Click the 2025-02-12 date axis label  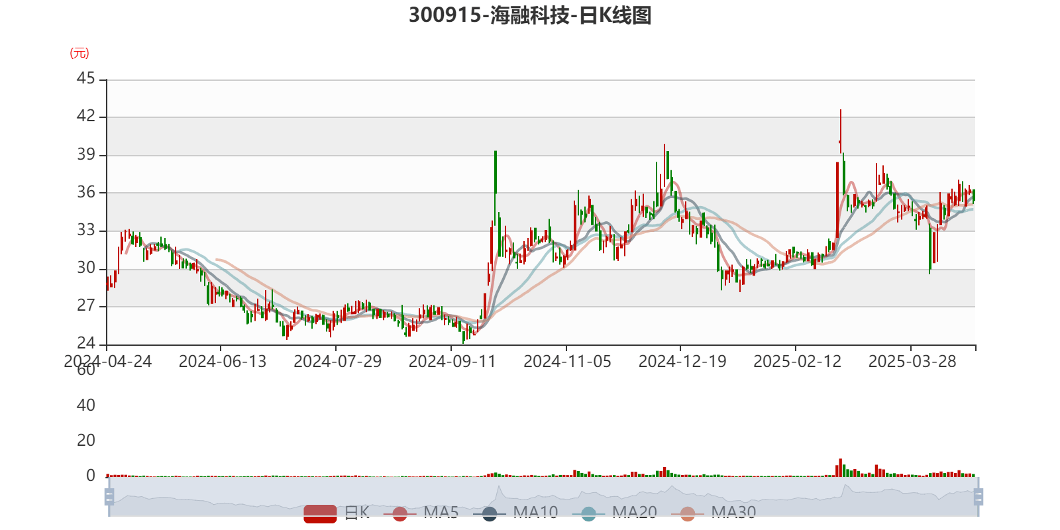[x=797, y=361]
